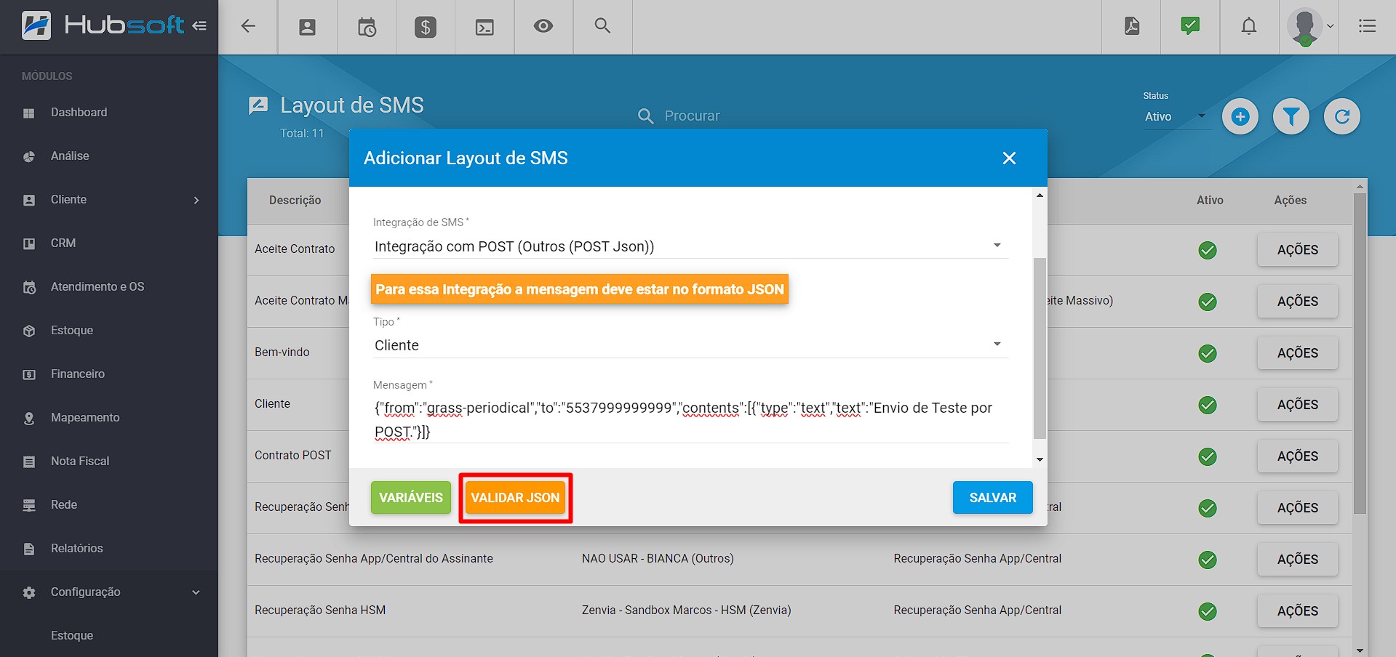The width and height of the screenshot is (1396, 657).
Task: Open dollar sign financial toolbar icon
Action: click(x=426, y=27)
